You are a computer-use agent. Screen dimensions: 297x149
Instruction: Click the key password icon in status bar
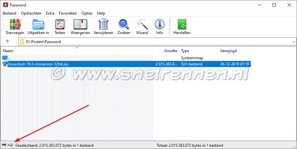(10, 145)
